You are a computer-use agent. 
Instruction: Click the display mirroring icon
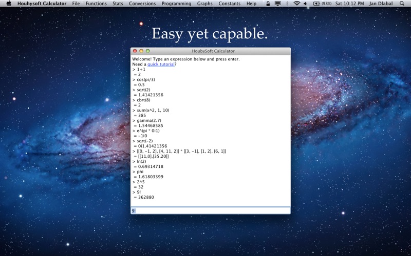click(277, 4)
